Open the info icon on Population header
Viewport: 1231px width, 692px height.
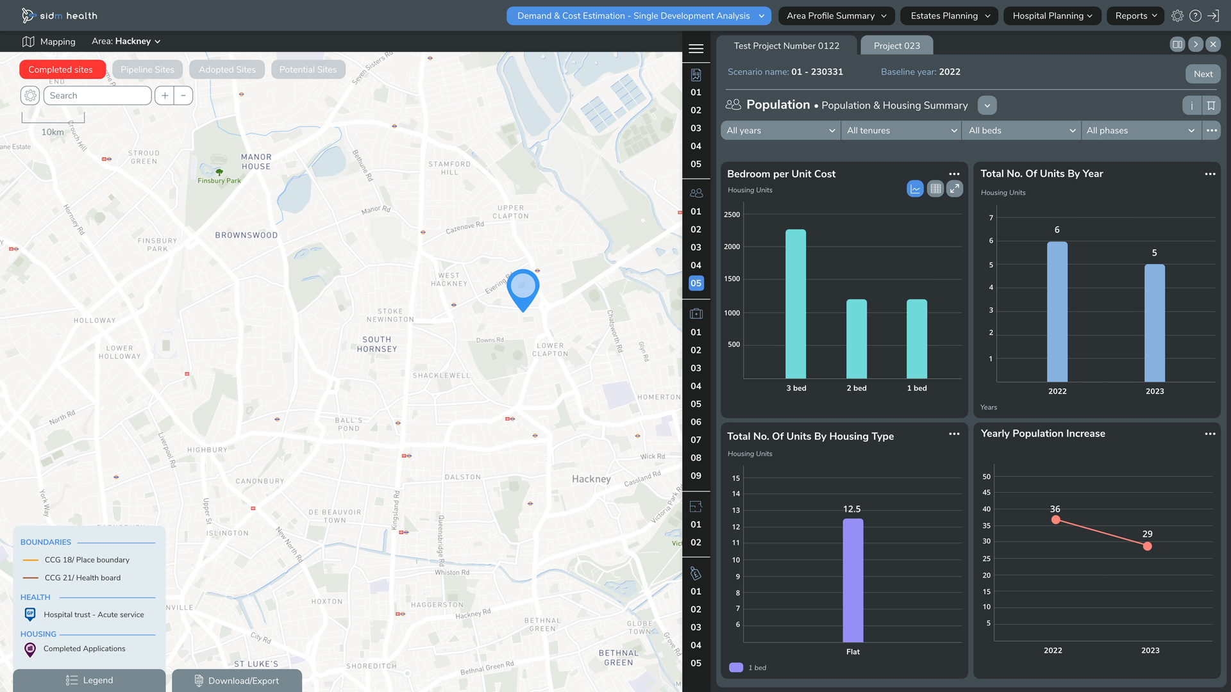coord(1192,106)
